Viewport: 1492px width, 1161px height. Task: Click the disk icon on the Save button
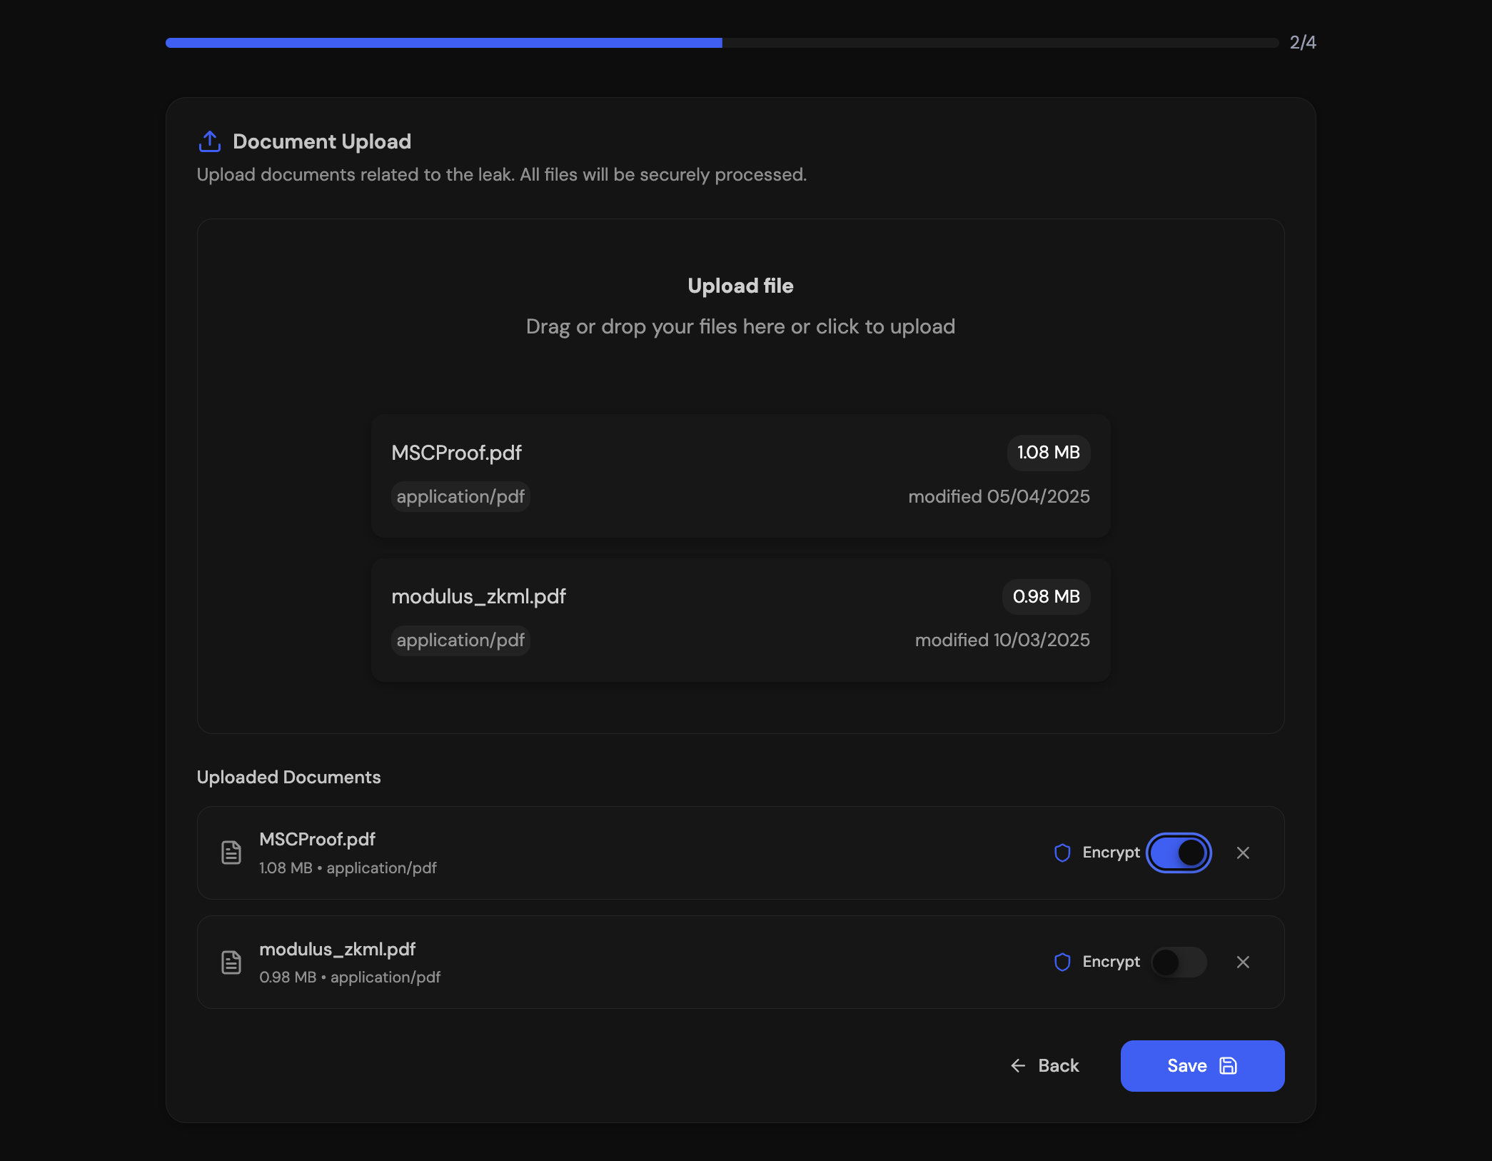[x=1228, y=1065]
